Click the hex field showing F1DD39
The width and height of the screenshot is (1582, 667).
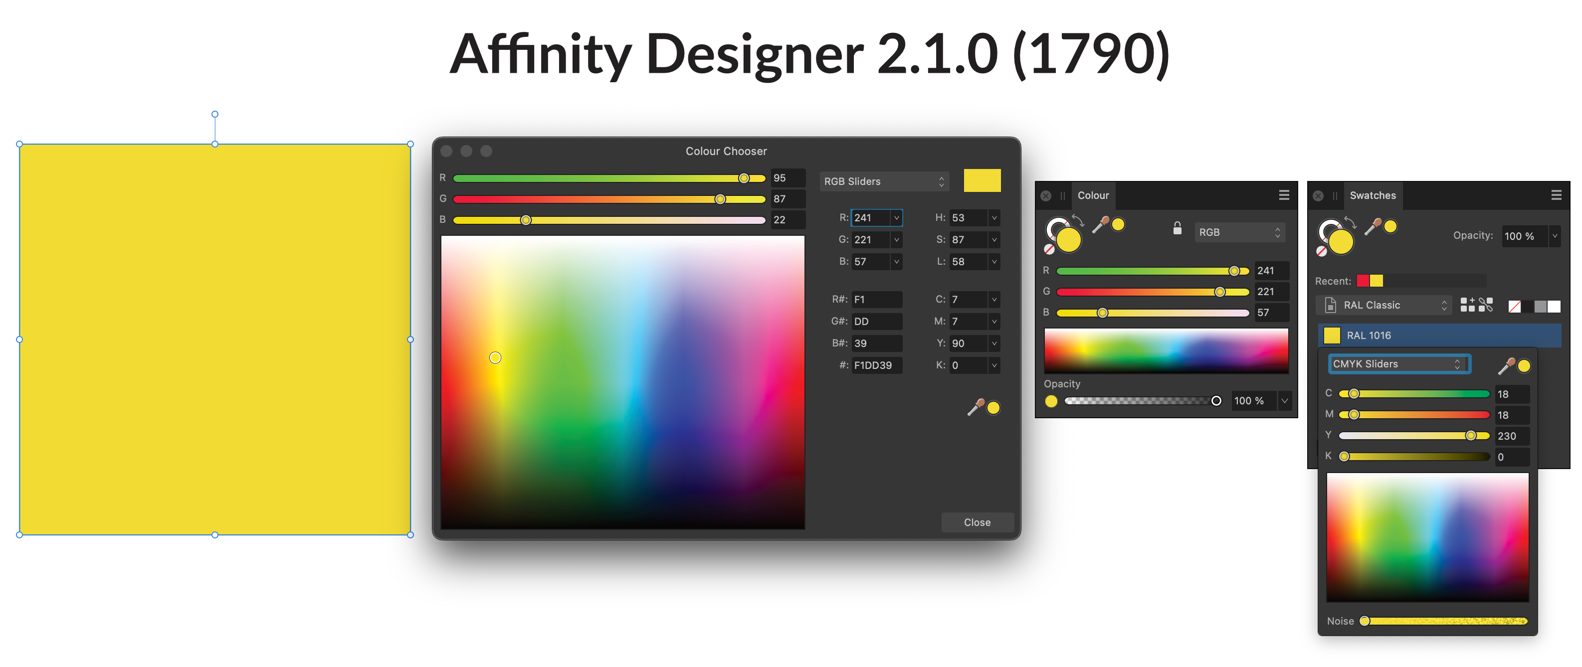[x=877, y=365]
